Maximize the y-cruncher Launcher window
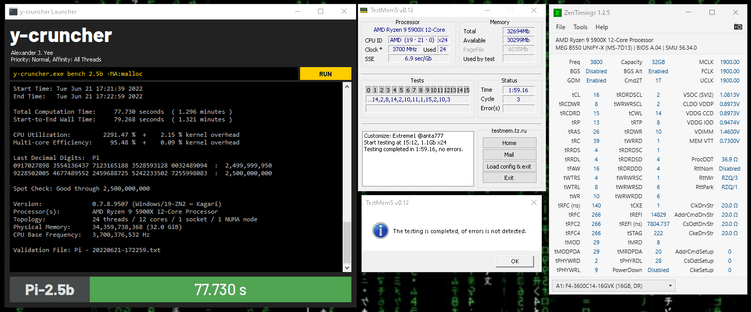This screenshot has height=312, width=751. click(x=321, y=11)
